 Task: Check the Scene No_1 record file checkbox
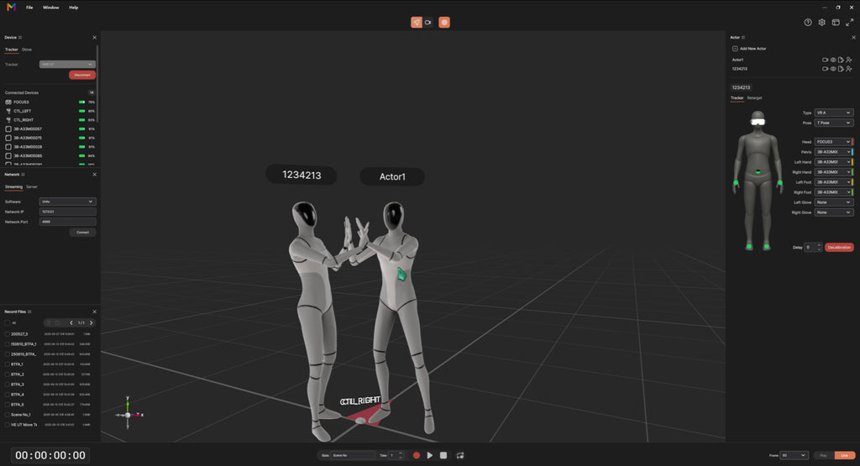(7, 415)
